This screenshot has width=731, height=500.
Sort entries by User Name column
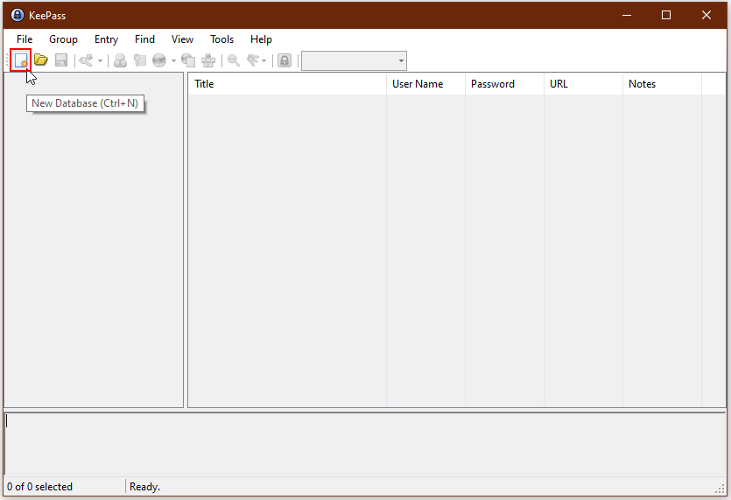(x=425, y=84)
